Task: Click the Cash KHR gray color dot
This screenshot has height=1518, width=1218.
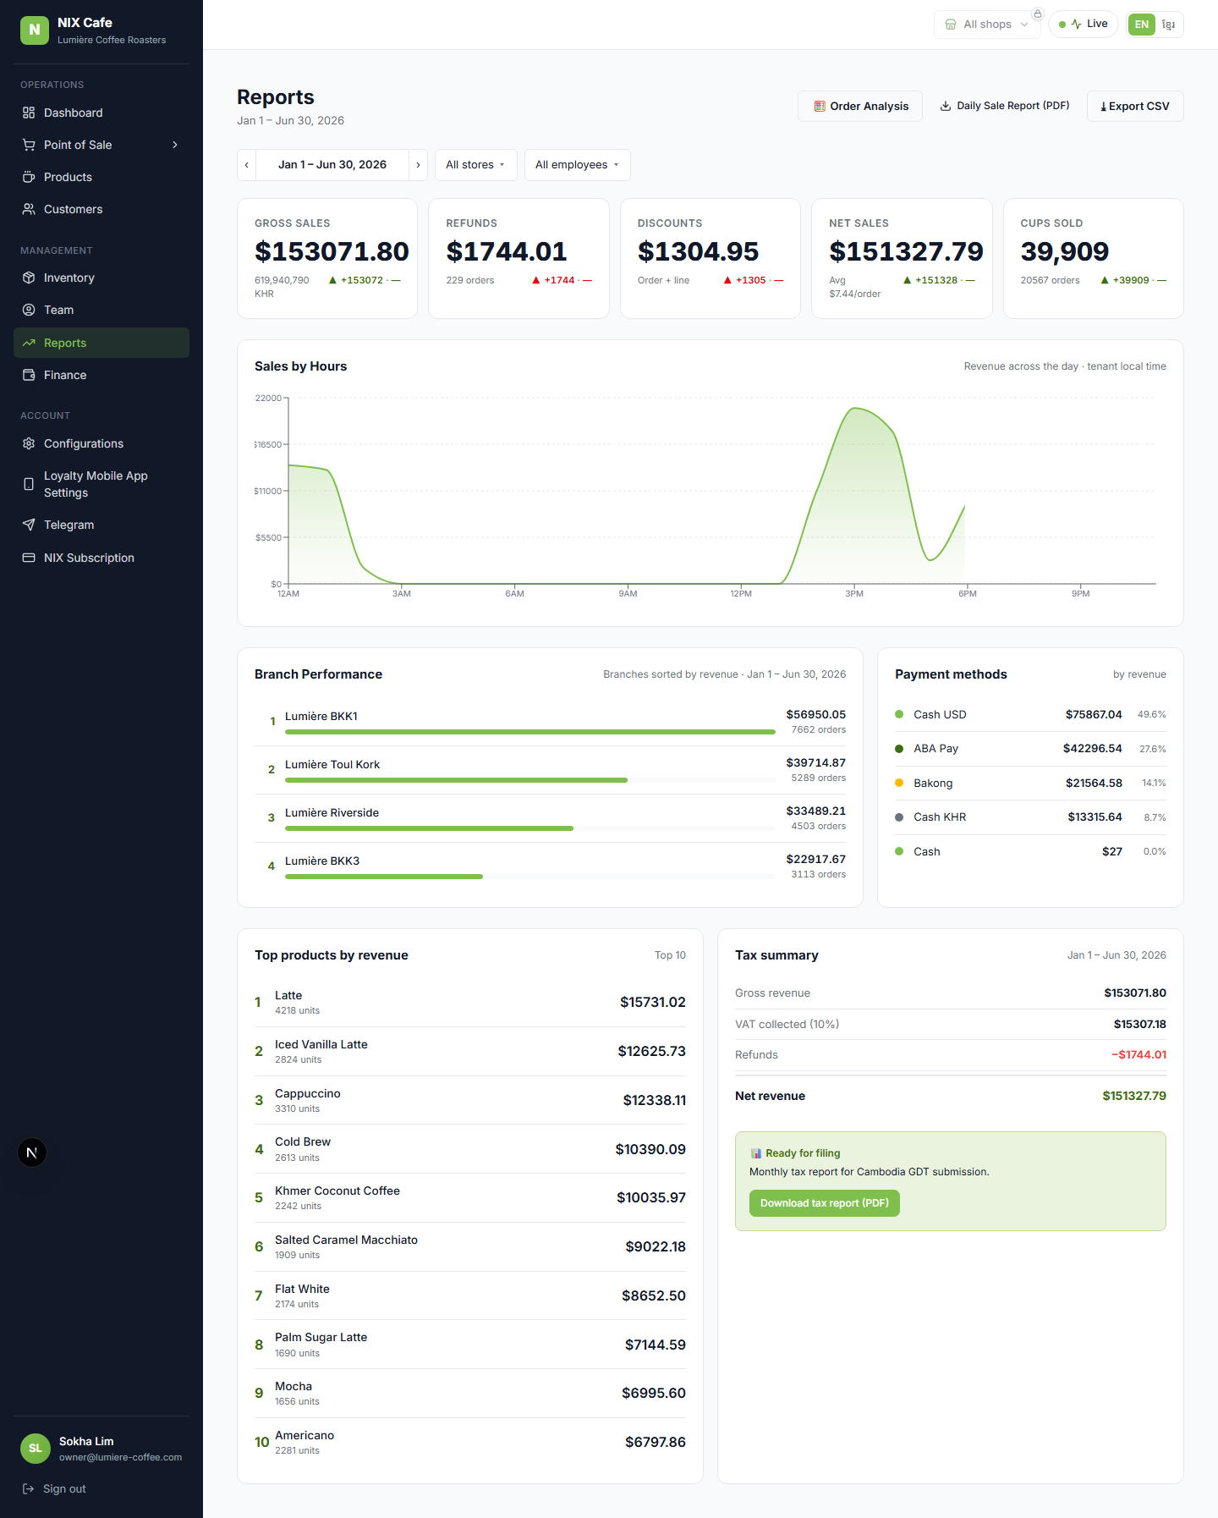Action: (899, 817)
